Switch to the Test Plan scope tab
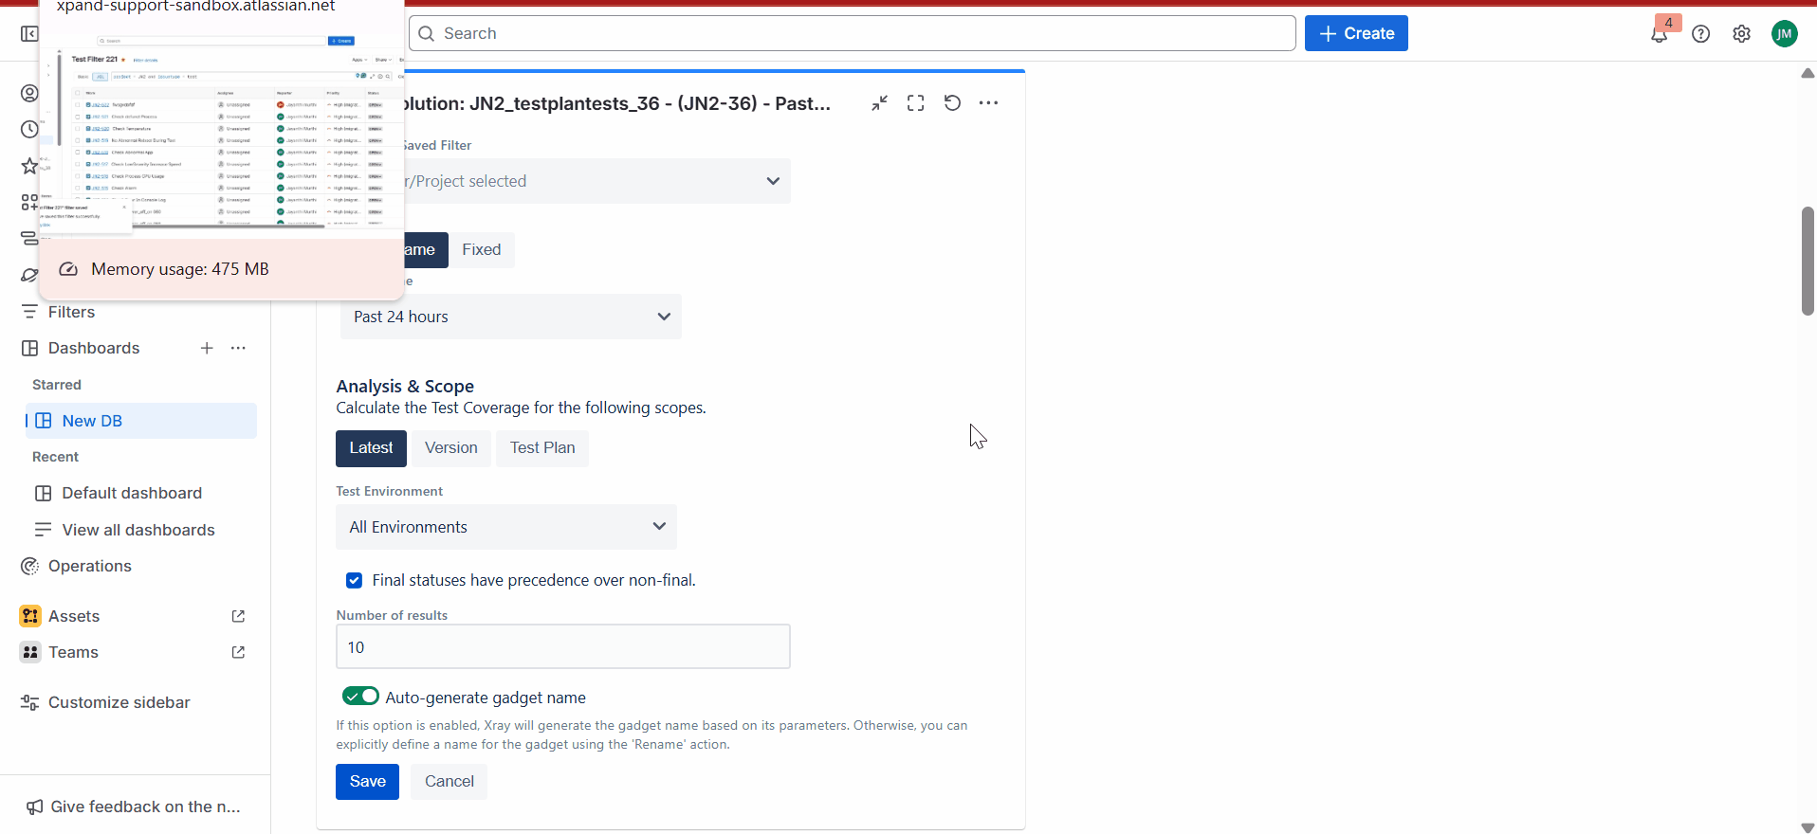Viewport: 1817px width, 834px height. 541,448
